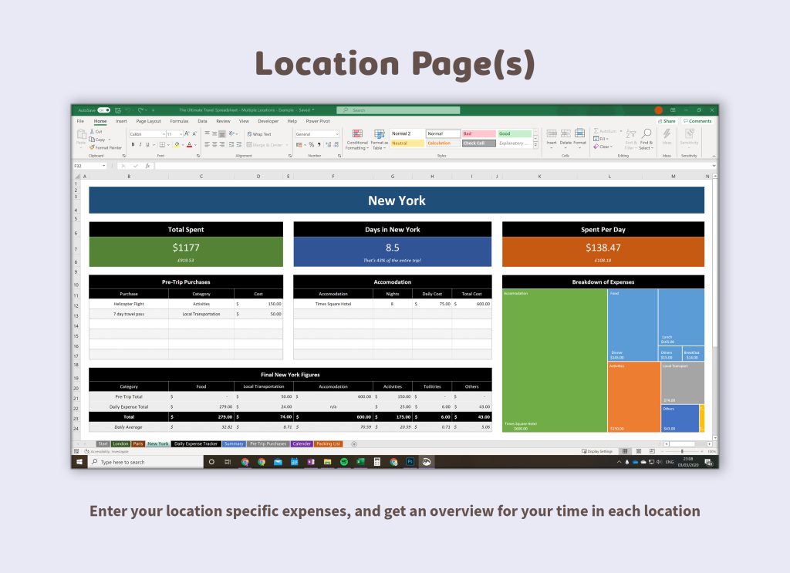
Task: Expand the General number format dropdown
Action: click(x=337, y=134)
